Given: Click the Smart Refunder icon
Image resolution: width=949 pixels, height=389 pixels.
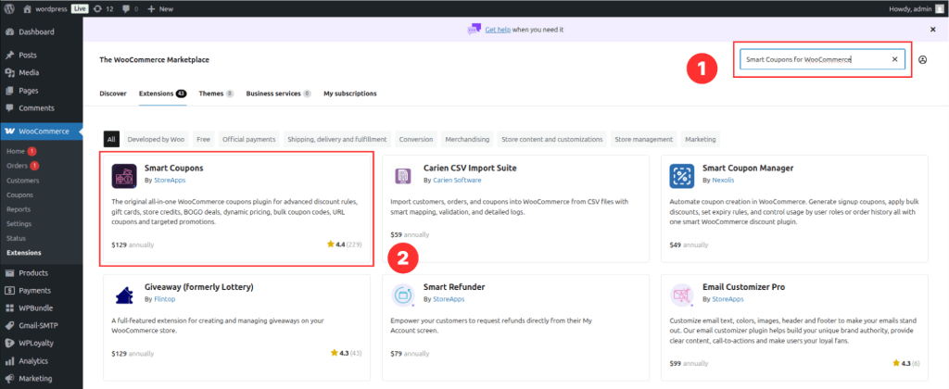Looking at the screenshot, I should click(403, 294).
